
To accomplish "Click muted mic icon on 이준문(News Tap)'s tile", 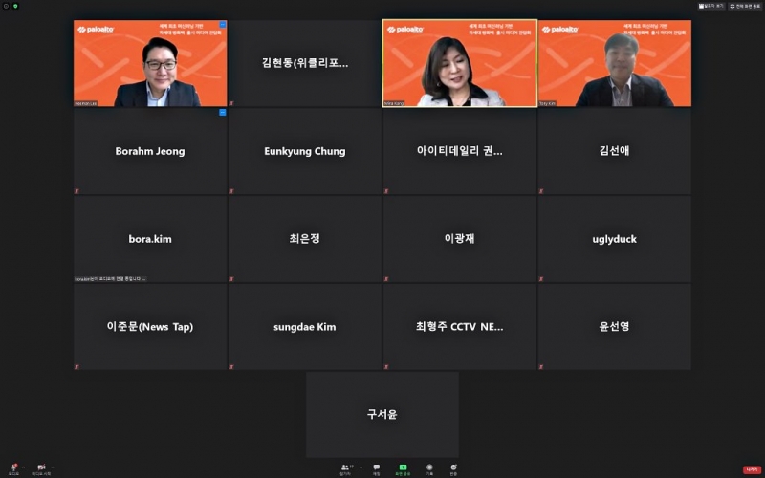I will click(x=77, y=367).
